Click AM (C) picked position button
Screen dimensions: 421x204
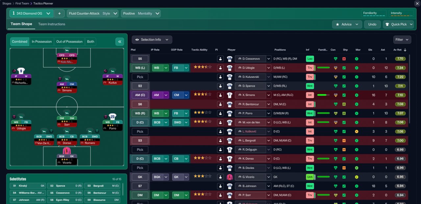[140, 95]
